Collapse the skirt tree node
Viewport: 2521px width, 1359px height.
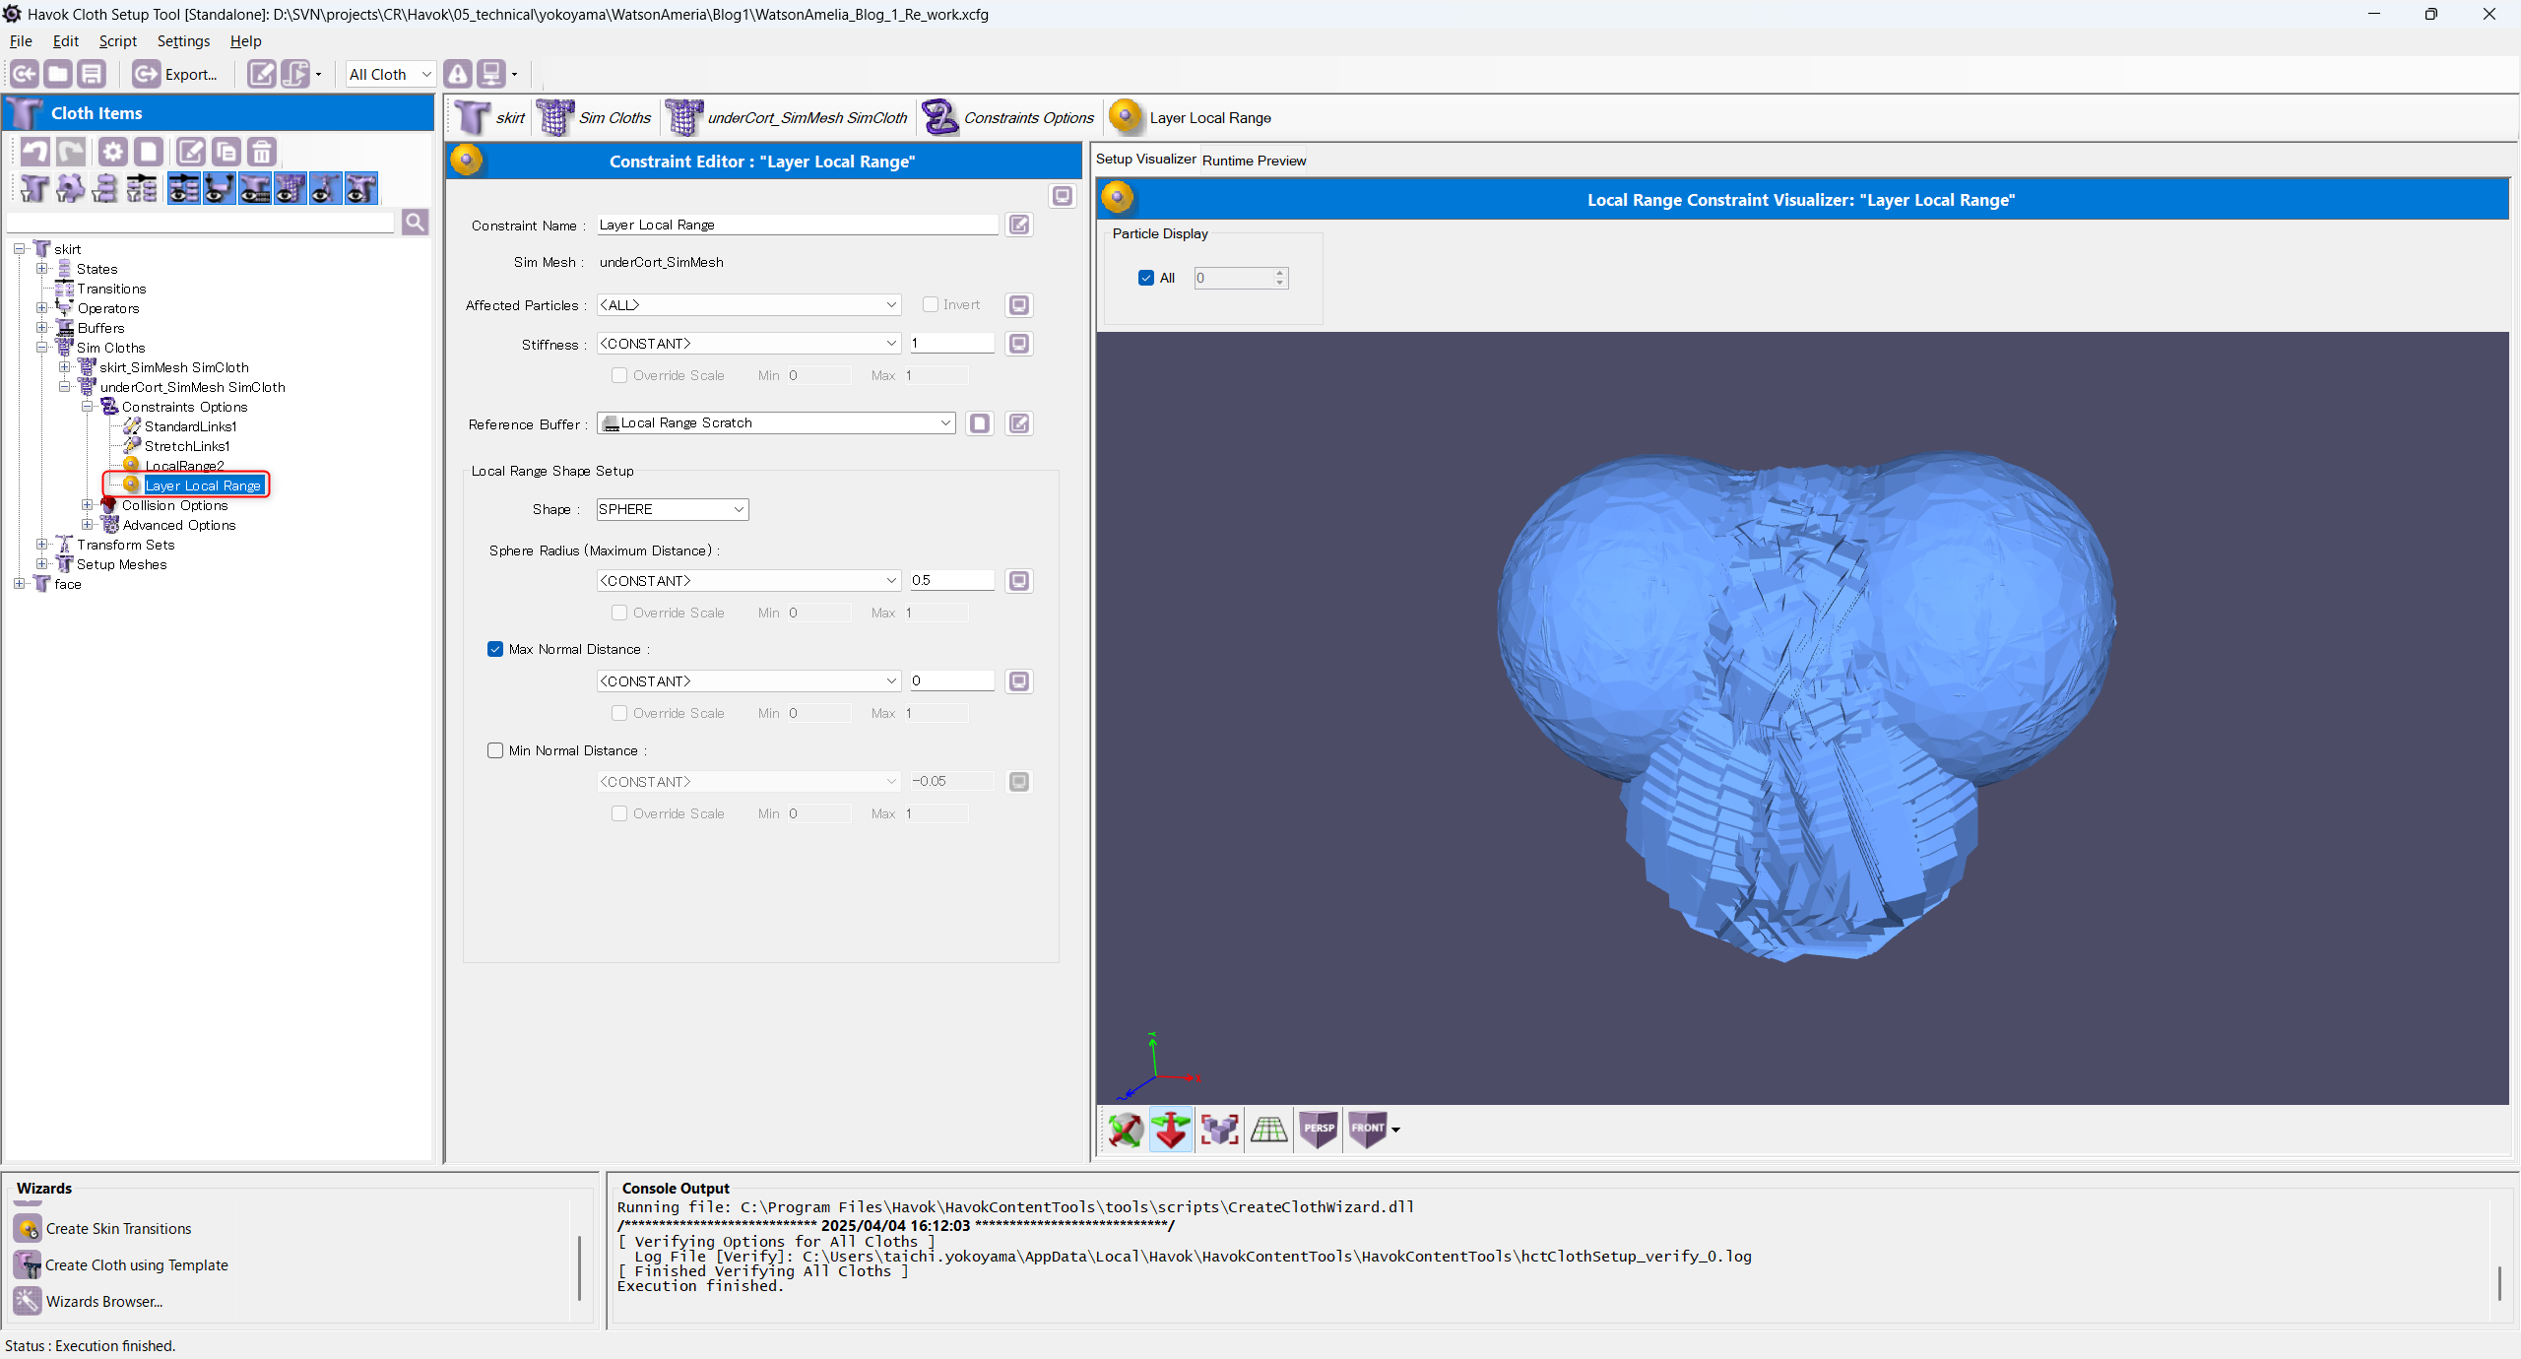click(20, 249)
